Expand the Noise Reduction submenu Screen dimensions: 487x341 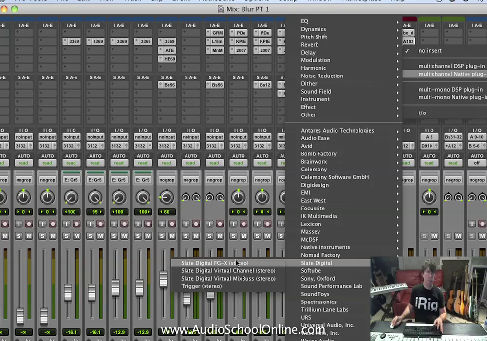point(344,76)
